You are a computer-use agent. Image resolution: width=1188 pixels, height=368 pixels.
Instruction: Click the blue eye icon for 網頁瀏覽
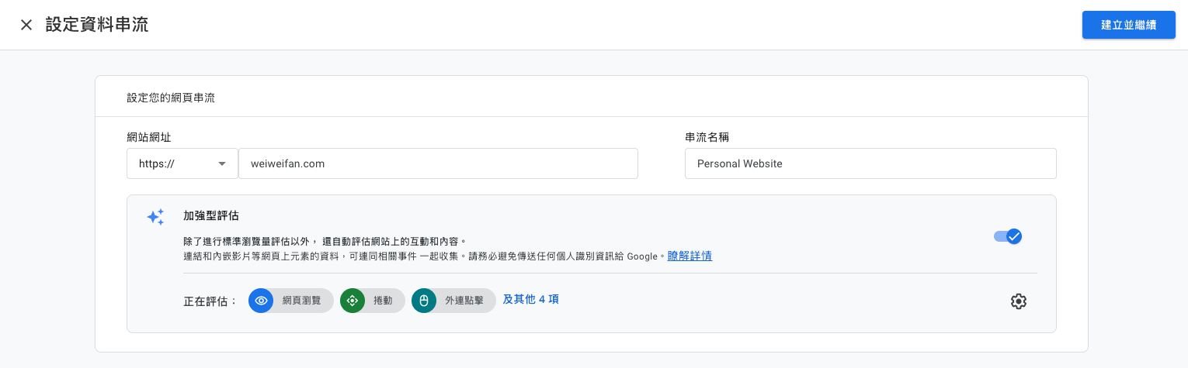261,301
